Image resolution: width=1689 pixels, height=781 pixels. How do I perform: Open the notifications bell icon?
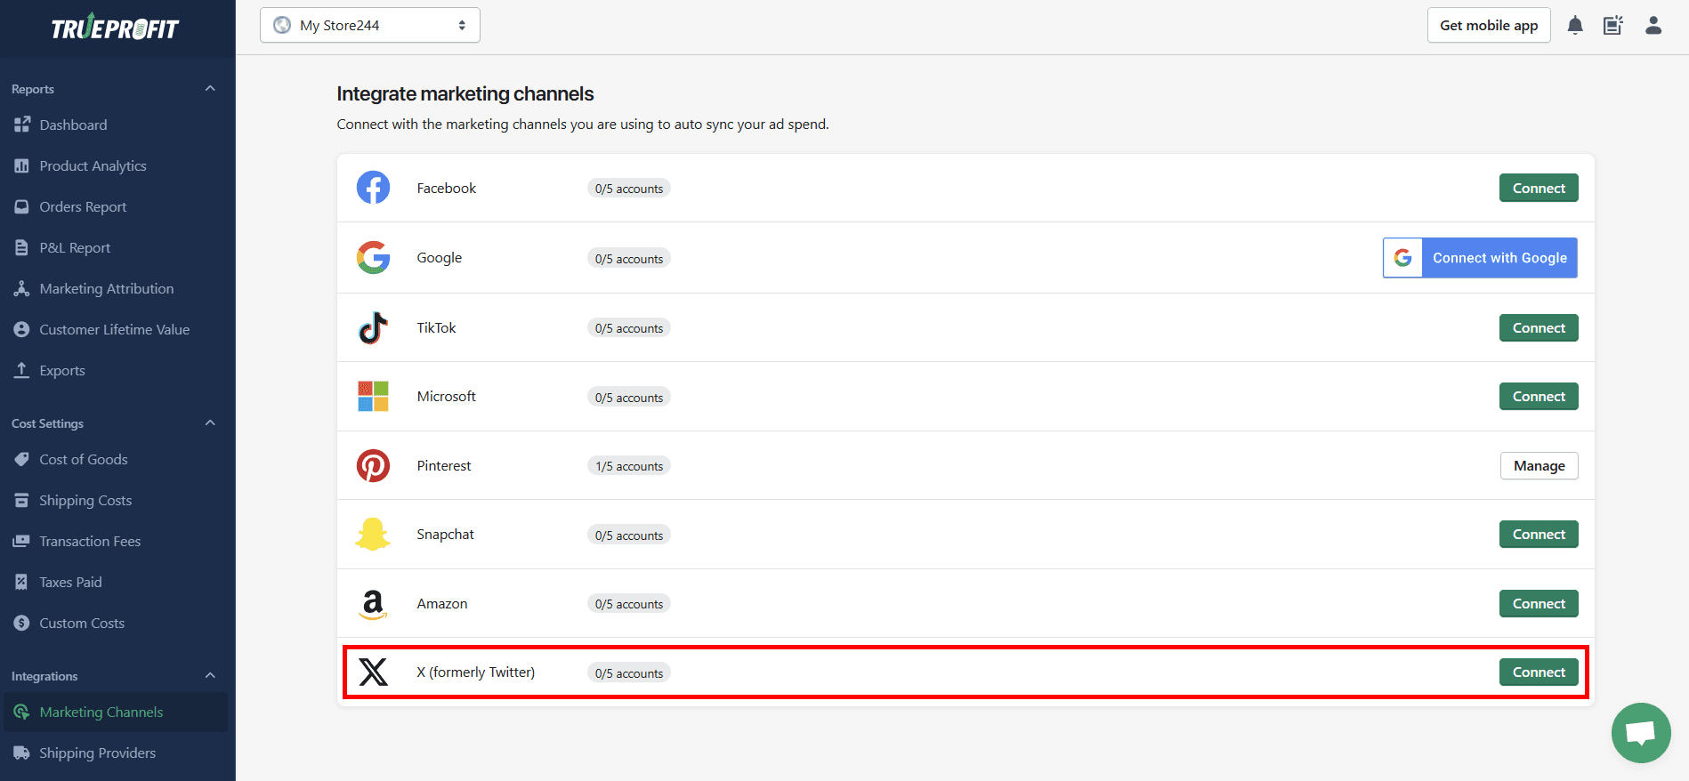[1575, 25]
